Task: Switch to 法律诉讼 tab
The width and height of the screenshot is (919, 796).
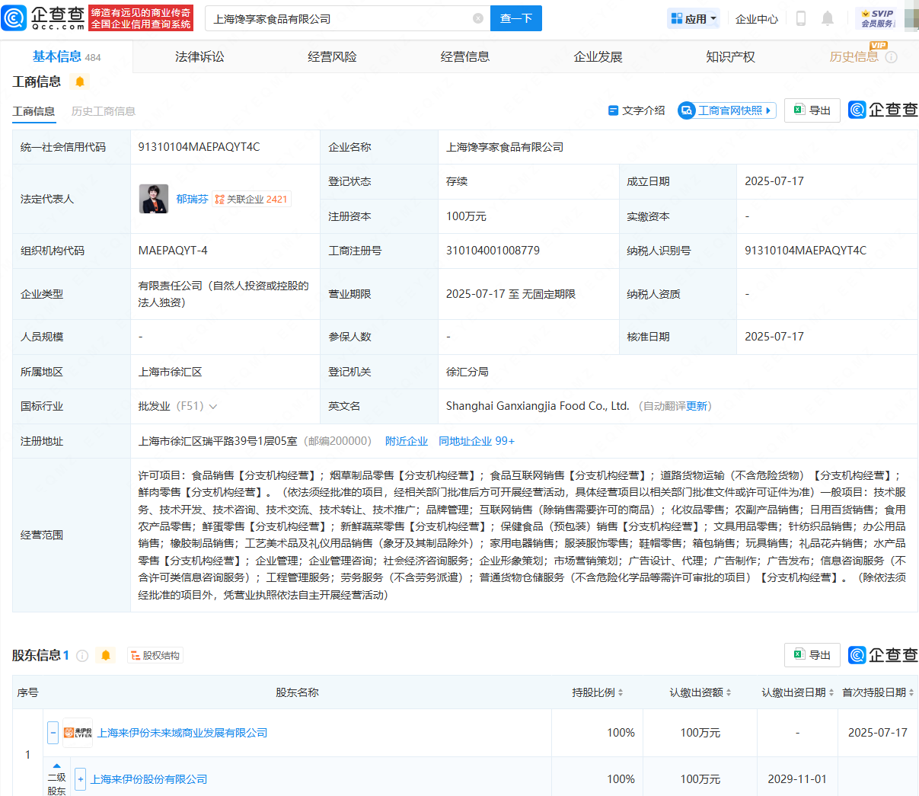Action: (x=199, y=56)
